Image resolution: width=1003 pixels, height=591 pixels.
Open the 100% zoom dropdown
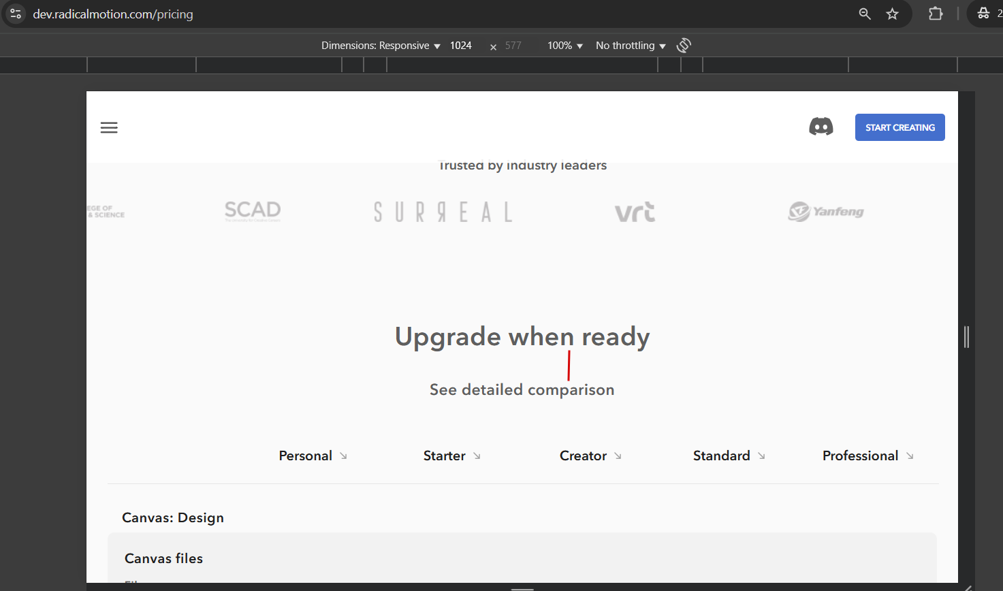(565, 46)
